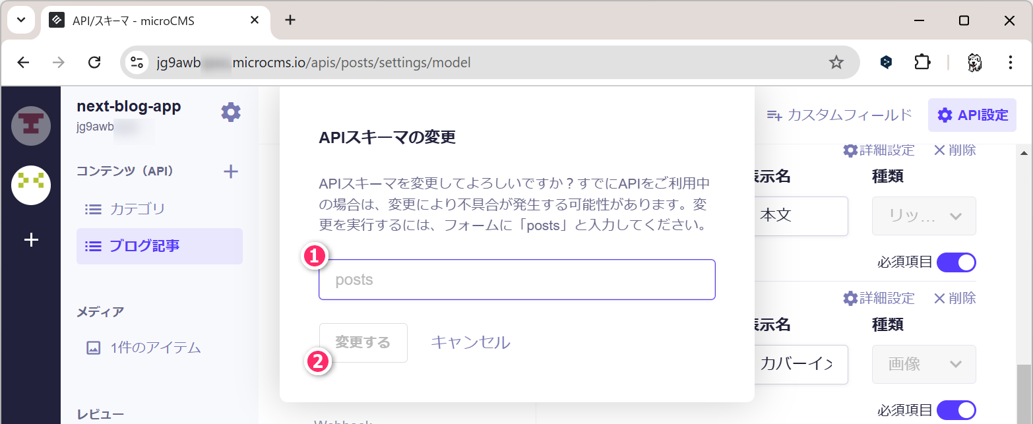Click the bookmark star in address bar
Image resolution: width=1033 pixels, height=424 pixels.
836,63
